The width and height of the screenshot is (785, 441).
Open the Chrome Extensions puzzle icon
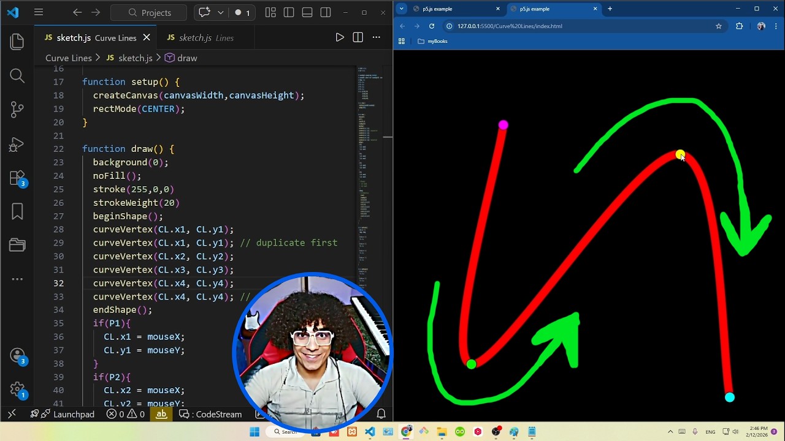(x=739, y=26)
